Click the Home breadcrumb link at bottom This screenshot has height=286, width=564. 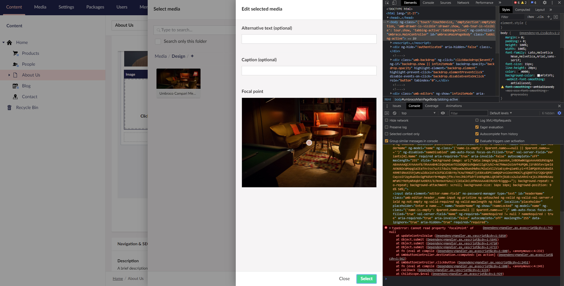118,278
